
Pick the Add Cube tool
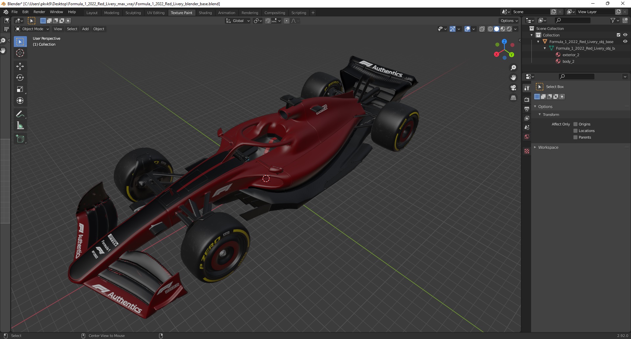[x=20, y=139]
